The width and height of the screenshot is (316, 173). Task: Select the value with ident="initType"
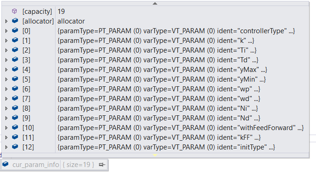click(166, 147)
